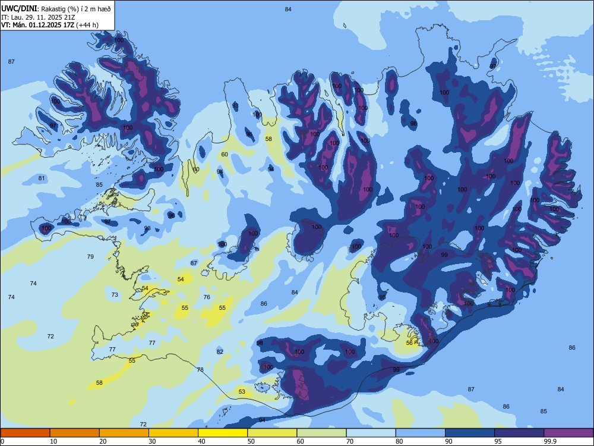Screen dimensions: 594x446
Task: Select the '56' humidity value label
Action: [x=409, y=343]
